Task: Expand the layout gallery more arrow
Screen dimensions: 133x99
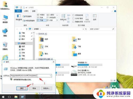Action: (x=57, y=20)
